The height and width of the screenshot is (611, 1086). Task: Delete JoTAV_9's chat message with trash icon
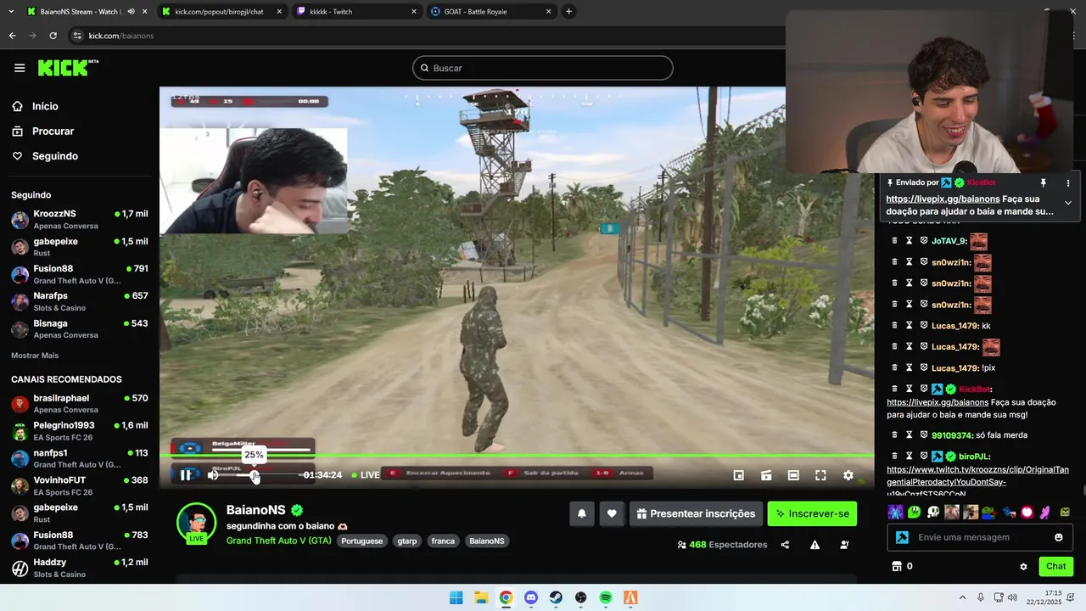click(x=894, y=241)
